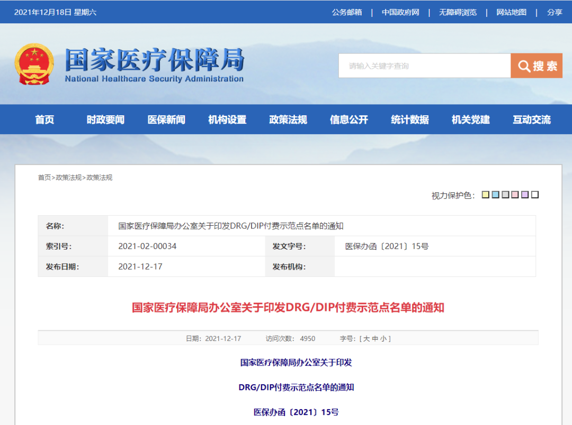Click document number 医保办函〔2021〕15号 in table
572x425 pixels.
387,246
